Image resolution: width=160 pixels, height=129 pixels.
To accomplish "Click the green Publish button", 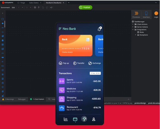I will [x=85, y=7].
